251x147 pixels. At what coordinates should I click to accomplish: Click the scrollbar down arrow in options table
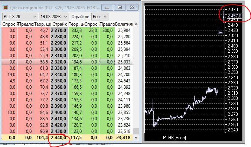pyautogui.click(x=136, y=138)
